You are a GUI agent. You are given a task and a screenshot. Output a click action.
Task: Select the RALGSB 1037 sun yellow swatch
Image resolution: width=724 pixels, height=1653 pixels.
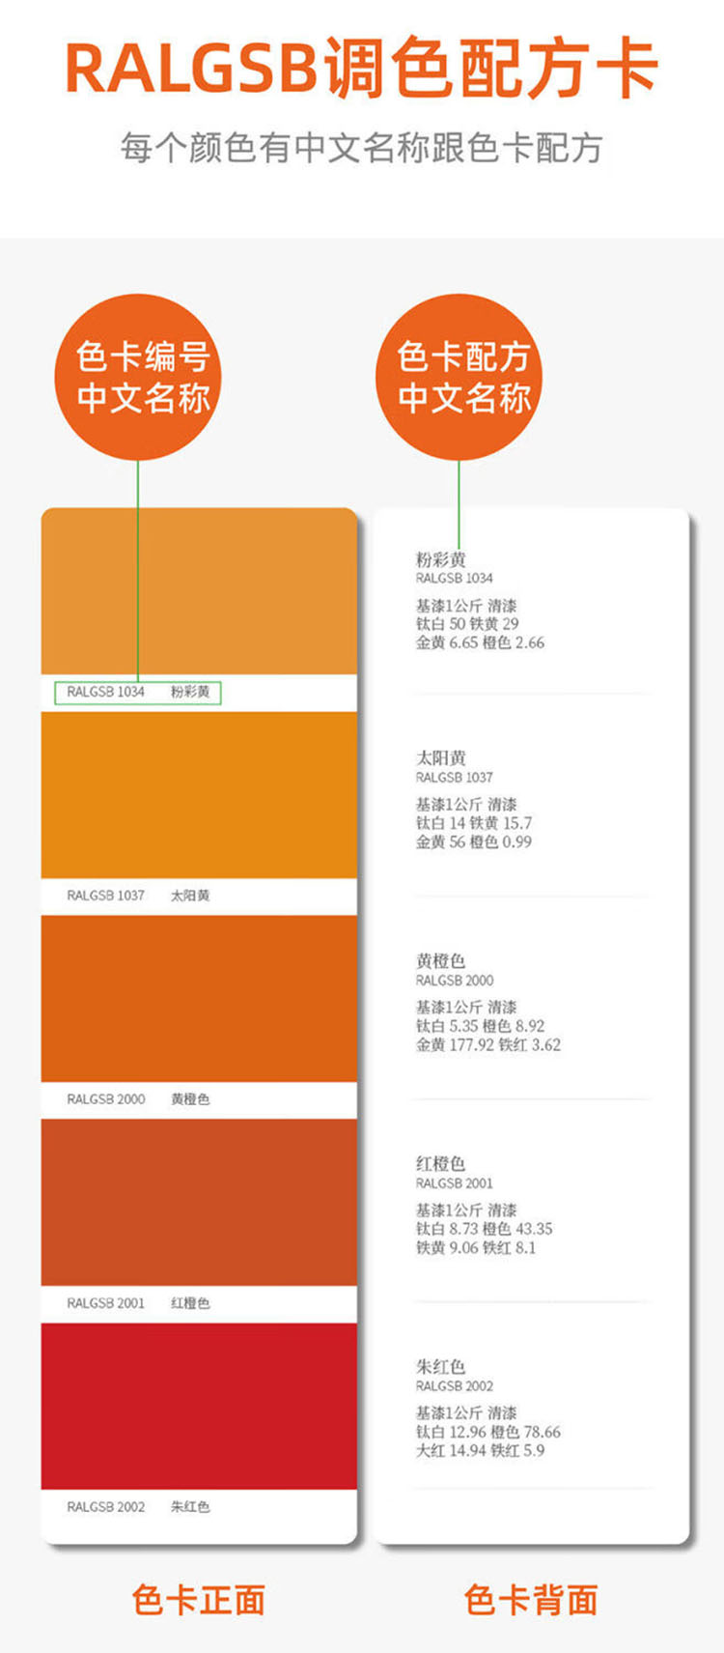(199, 794)
